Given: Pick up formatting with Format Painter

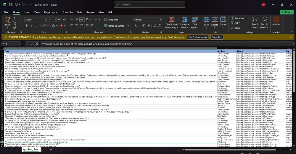Looking at the screenshot, I should click(15, 28).
